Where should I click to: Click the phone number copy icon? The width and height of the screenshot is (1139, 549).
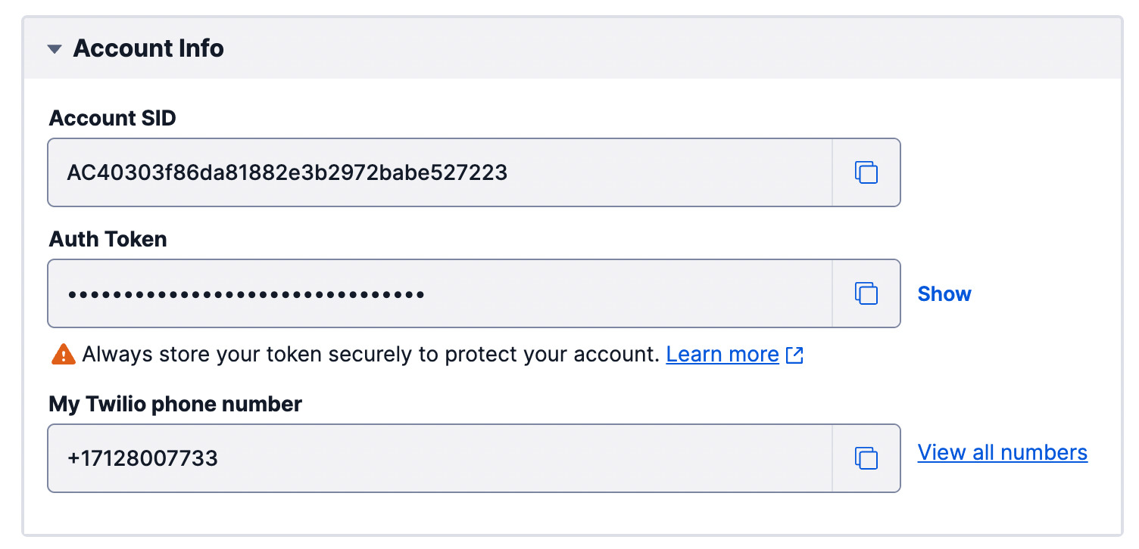[x=866, y=458]
